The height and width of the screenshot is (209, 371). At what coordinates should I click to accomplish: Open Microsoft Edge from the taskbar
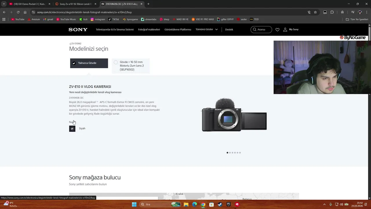tap(194, 204)
